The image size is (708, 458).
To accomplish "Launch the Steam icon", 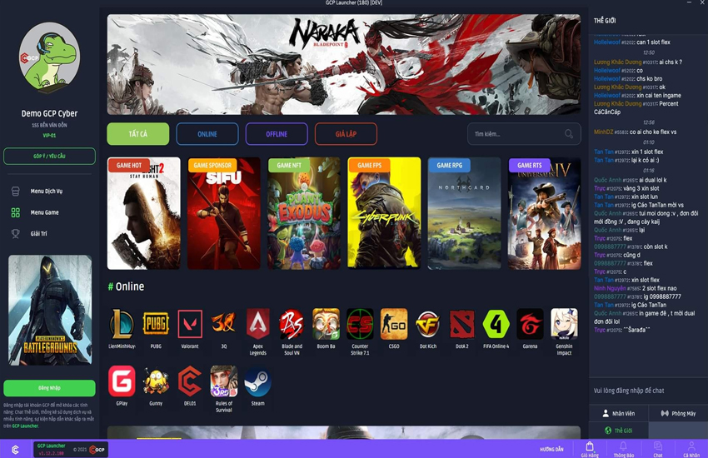I will [258, 381].
